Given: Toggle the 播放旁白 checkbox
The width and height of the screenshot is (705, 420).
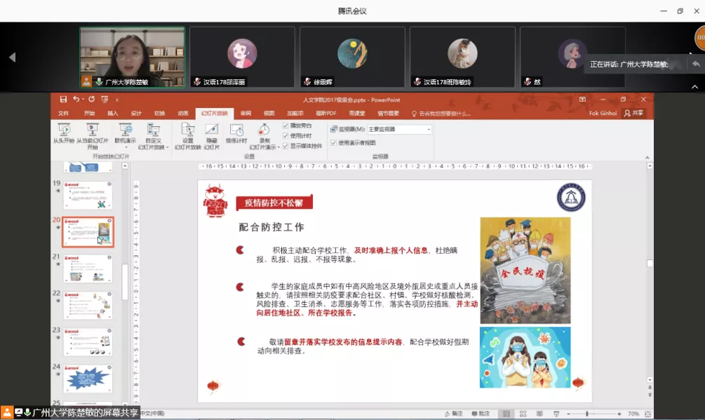Looking at the screenshot, I should (286, 126).
